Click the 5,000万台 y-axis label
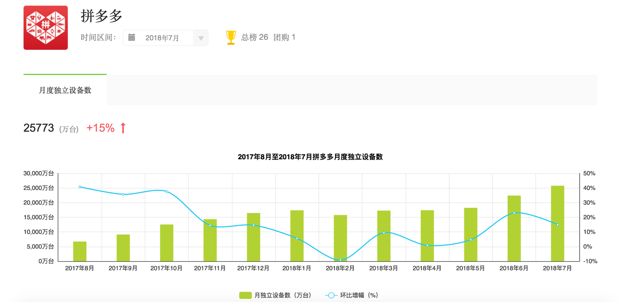621x302 pixels. click(40, 247)
